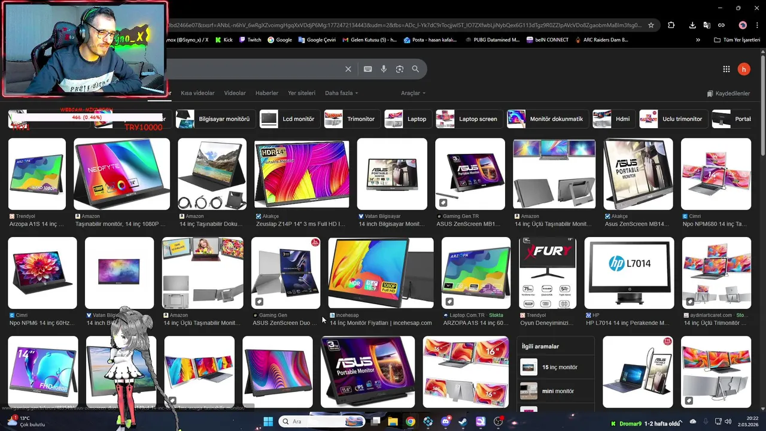Open the Zeuslap Z14P HDR monitor image
The height and width of the screenshot is (431, 766).
[x=302, y=174]
